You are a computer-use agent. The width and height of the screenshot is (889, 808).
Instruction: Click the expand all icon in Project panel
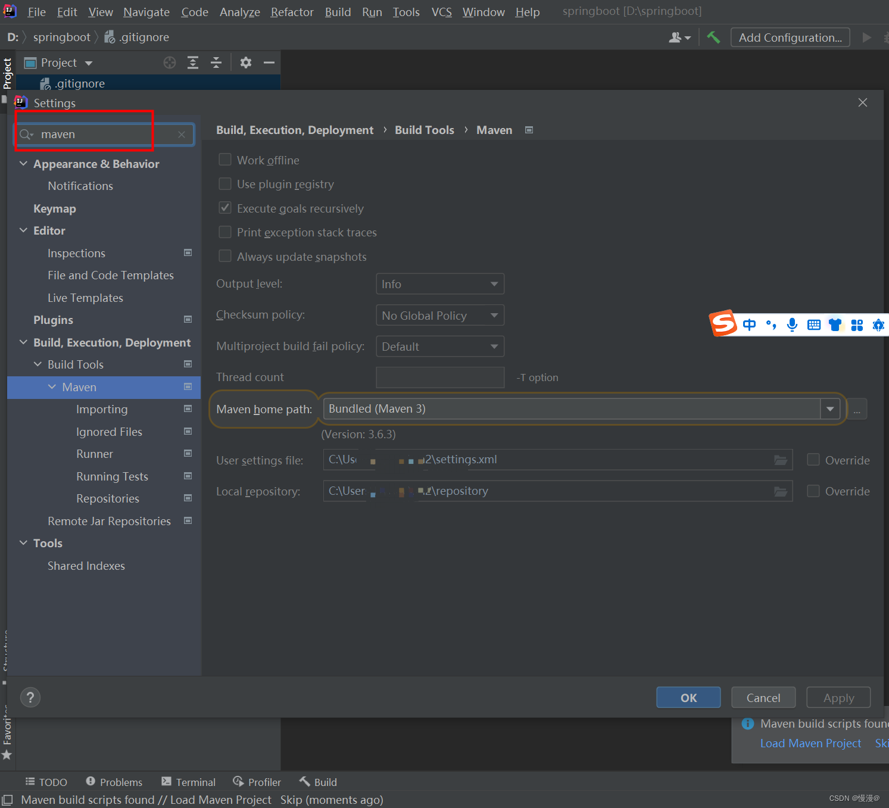193,63
